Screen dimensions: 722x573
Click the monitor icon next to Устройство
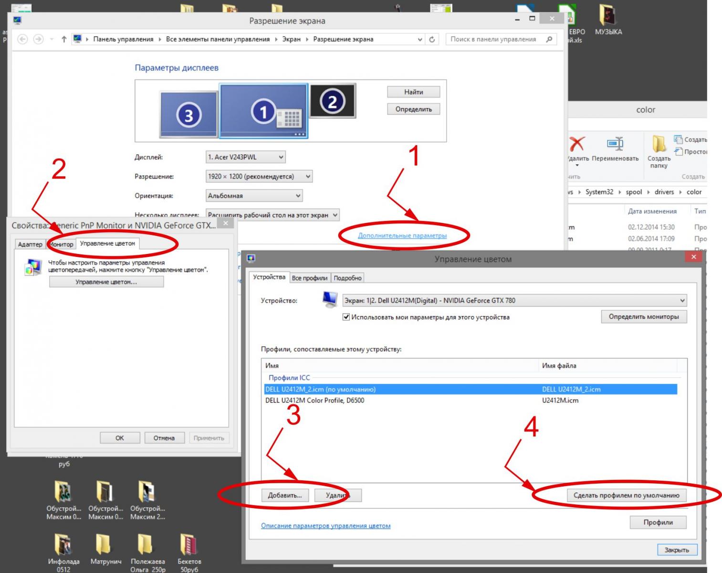coord(330,300)
